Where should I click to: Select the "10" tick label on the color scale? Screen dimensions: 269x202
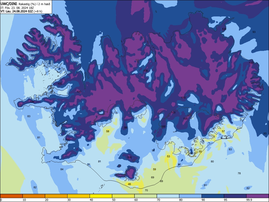24,200
